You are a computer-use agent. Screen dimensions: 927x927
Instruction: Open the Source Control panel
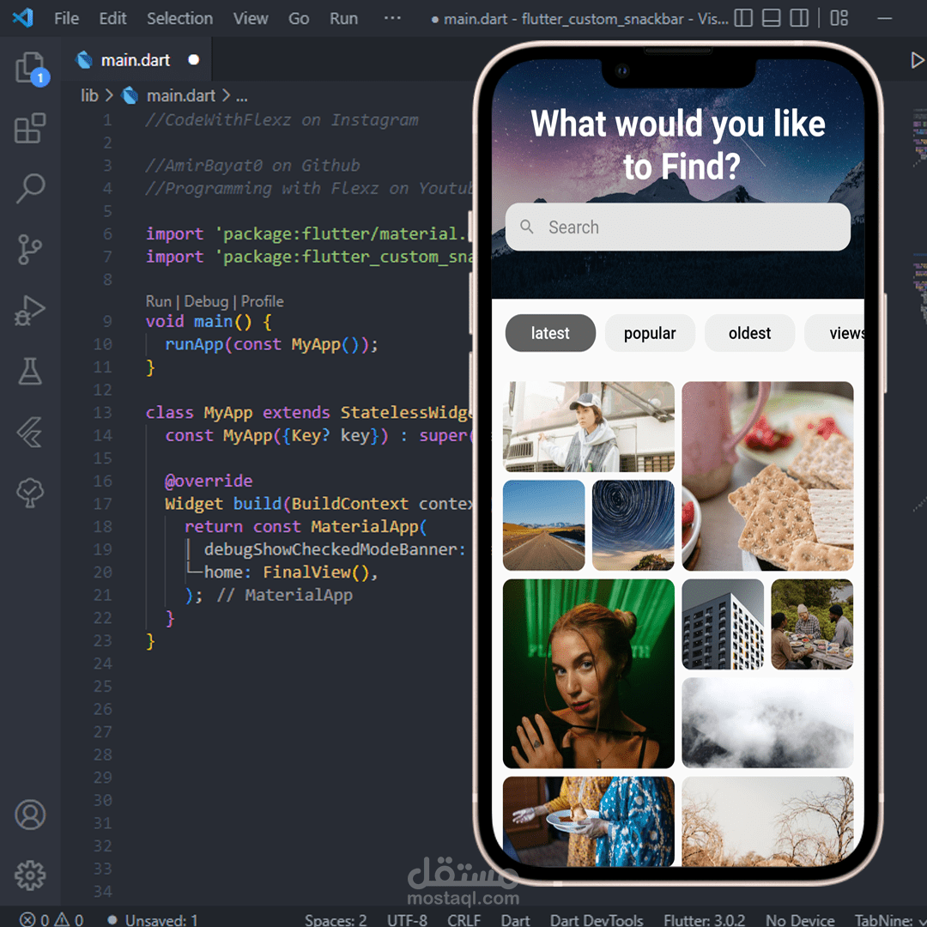click(x=31, y=250)
